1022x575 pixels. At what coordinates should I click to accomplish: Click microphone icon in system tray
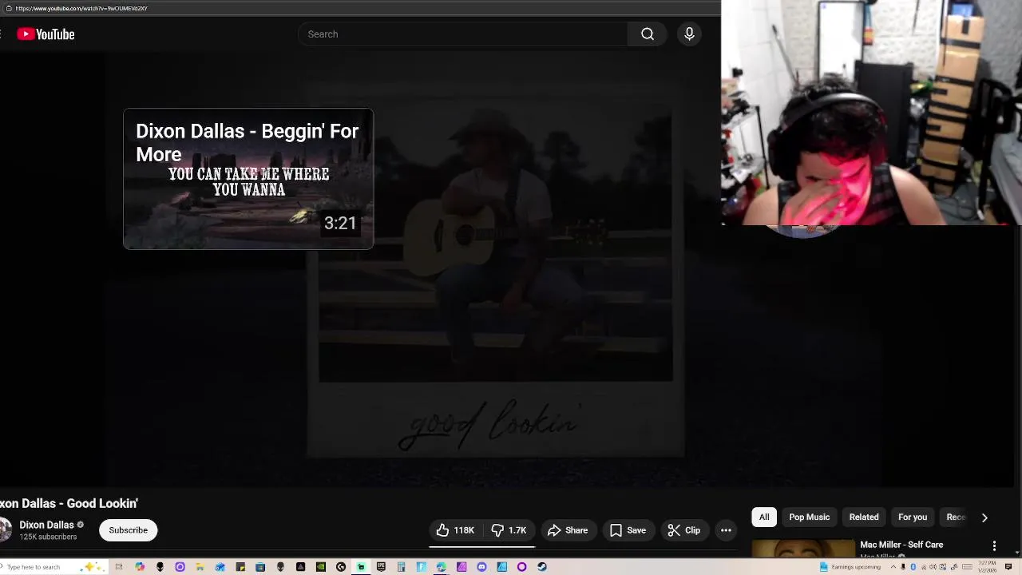(x=903, y=567)
